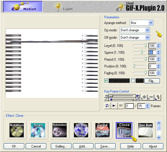
Task: Open Help
Action: (131, 146)
